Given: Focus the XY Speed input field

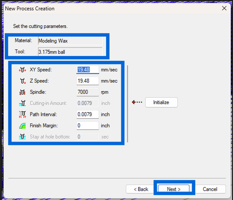Looking at the screenshot, I should click(88, 70).
